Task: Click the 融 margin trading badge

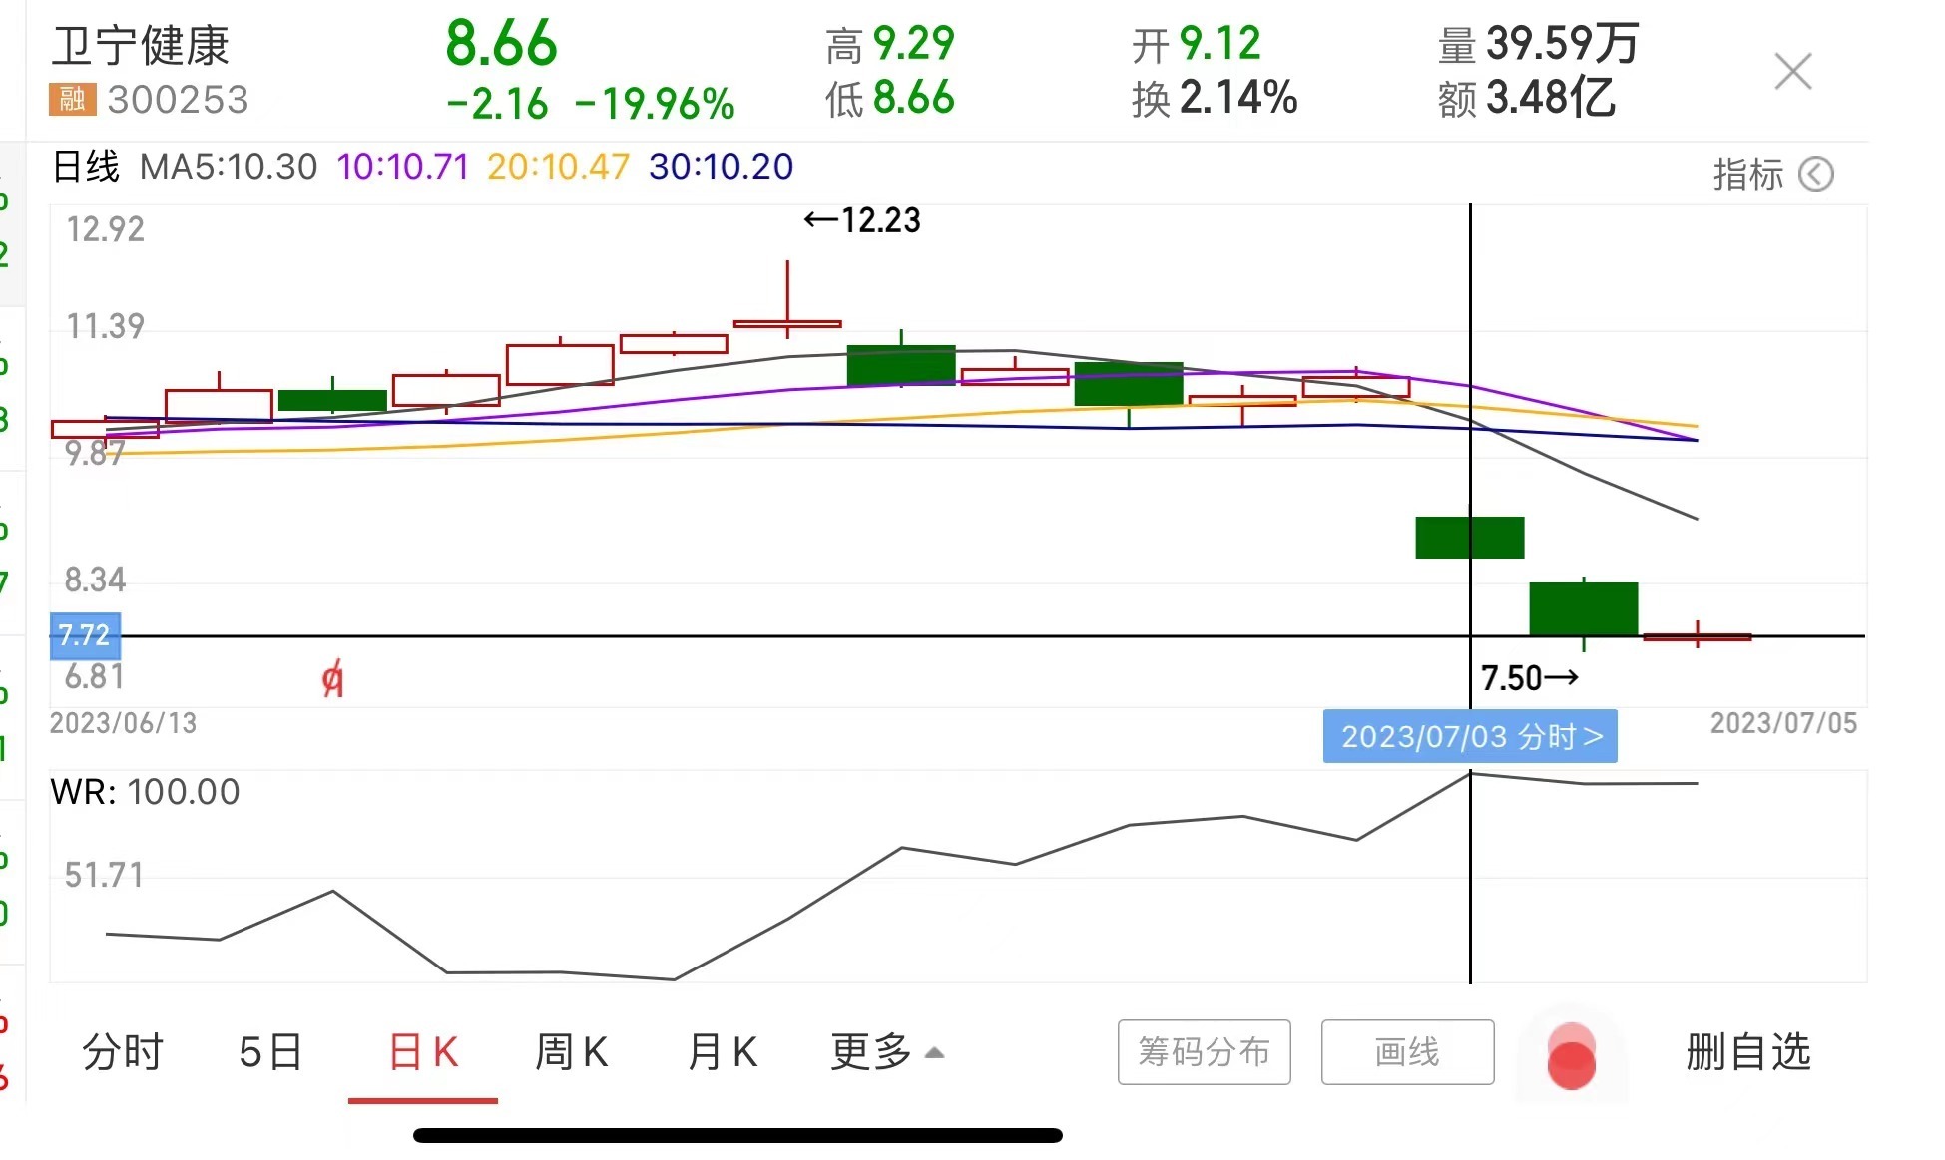Action: [x=72, y=99]
